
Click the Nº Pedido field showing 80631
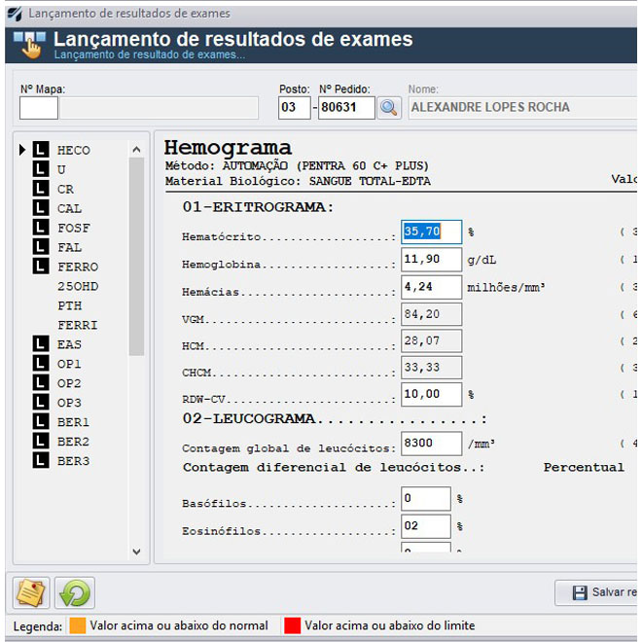[x=346, y=108]
